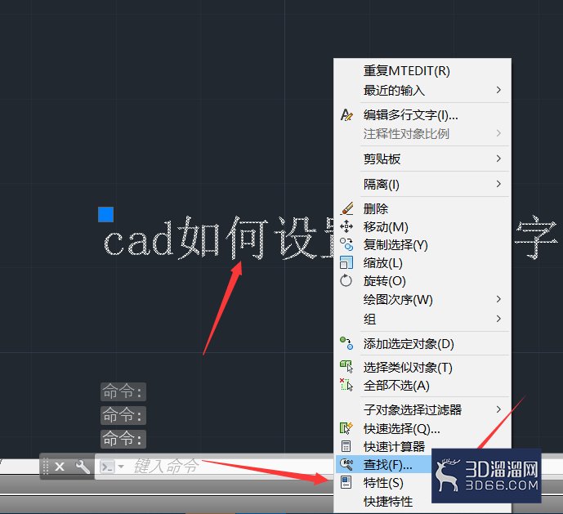Choose 重复MTEDIT(R) from the context menu
The width and height of the screenshot is (563, 514).
[x=422, y=71]
